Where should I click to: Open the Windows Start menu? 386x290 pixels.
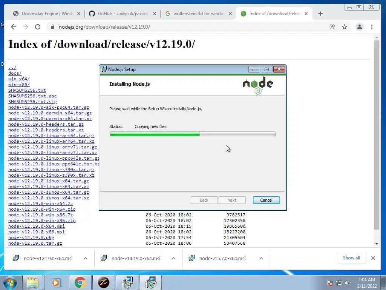point(10,282)
